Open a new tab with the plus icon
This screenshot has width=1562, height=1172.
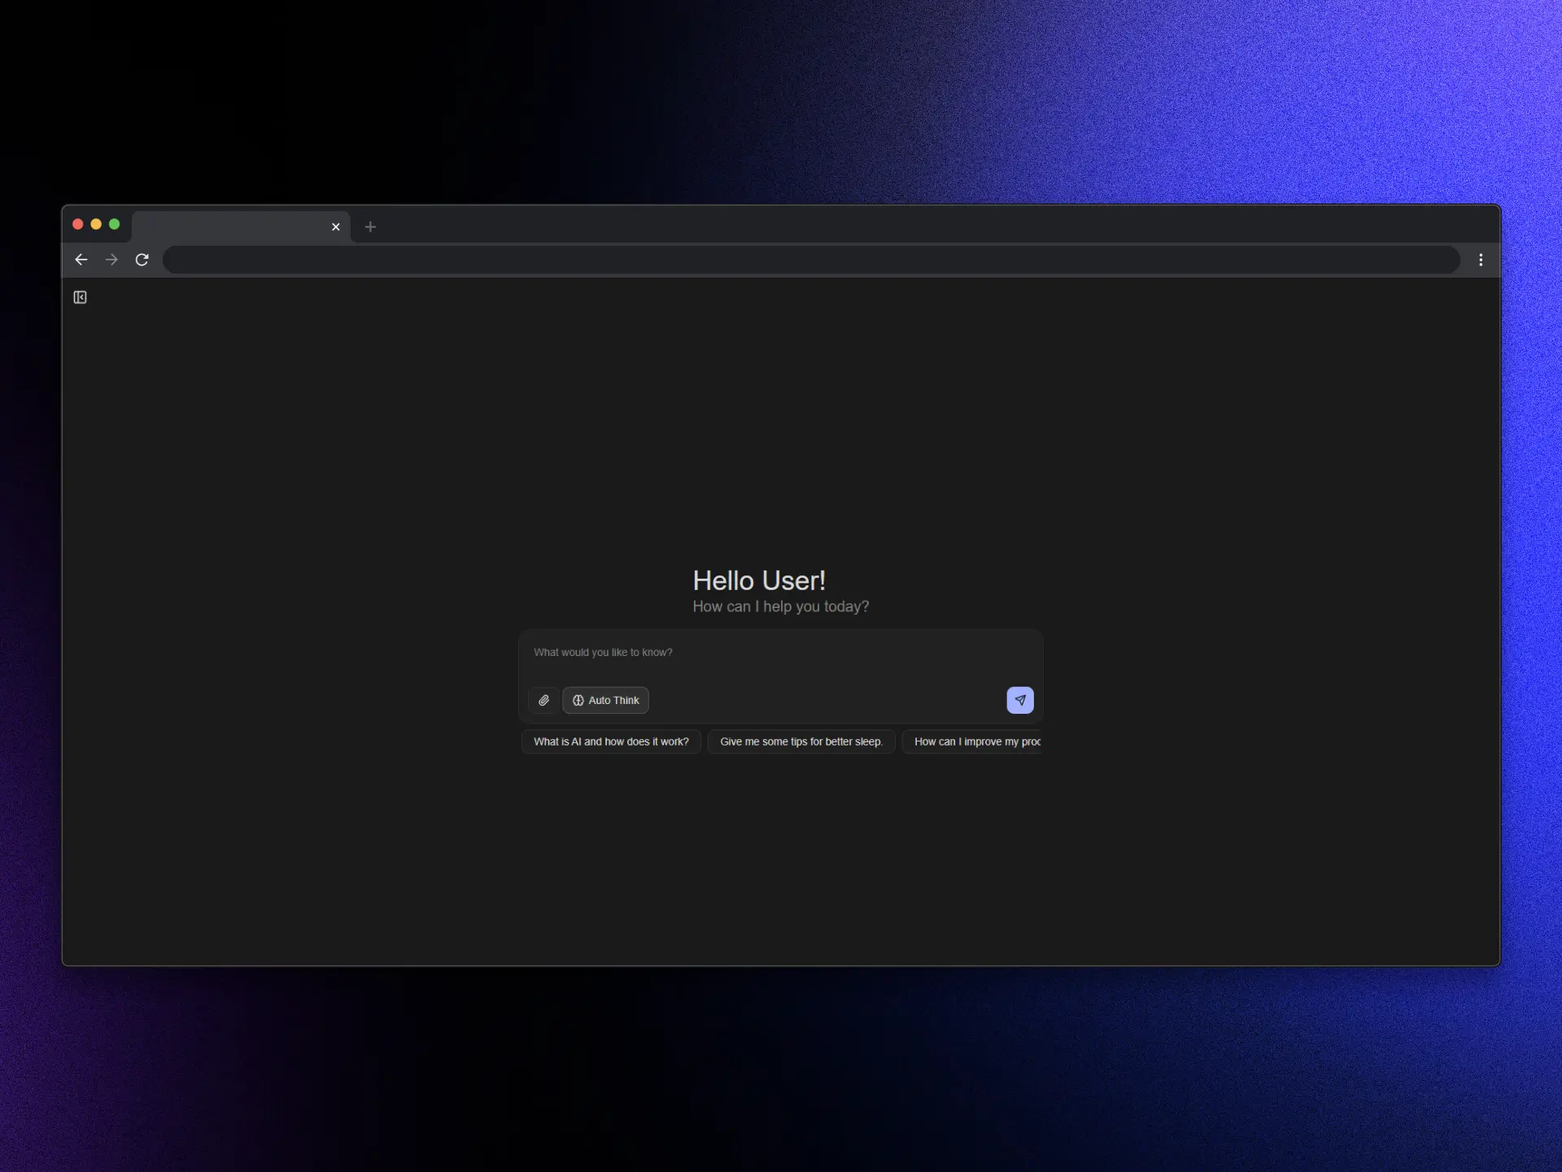pos(370,227)
